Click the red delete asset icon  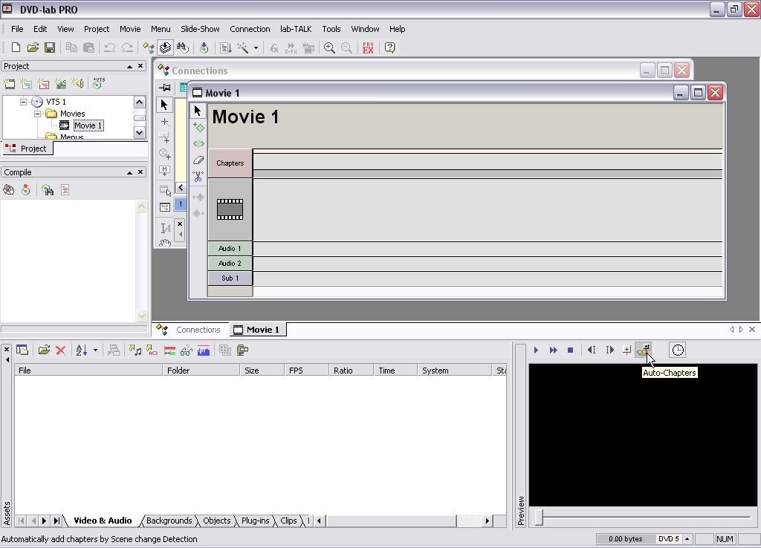pos(61,350)
